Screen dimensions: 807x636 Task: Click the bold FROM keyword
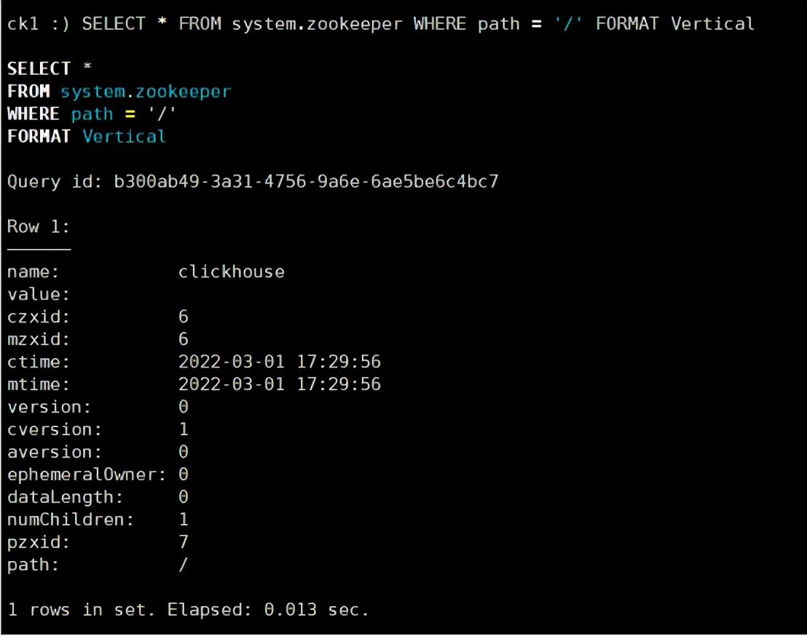pyautogui.click(x=28, y=92)
